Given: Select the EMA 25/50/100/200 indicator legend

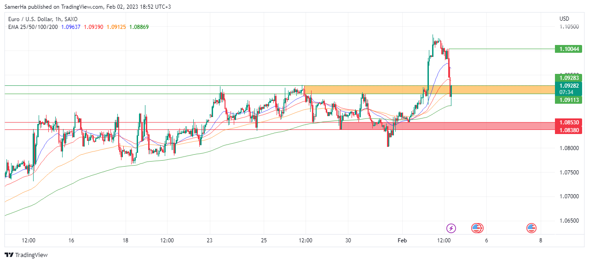Looking at the screenshot, I should pyautogui.click(x=33, y=27).
